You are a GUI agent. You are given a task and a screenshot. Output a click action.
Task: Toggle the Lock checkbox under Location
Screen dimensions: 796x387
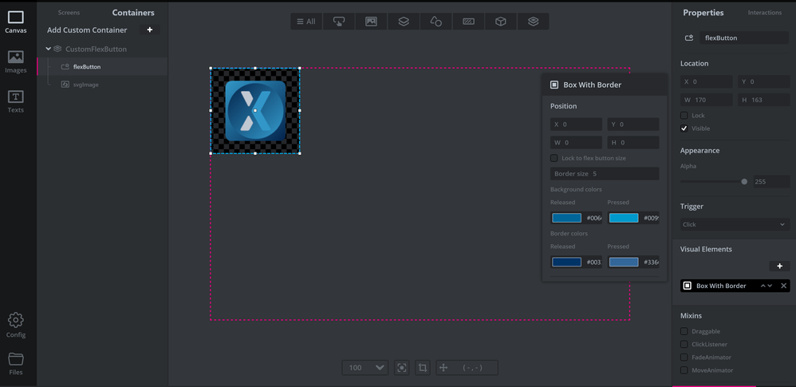point(684,115)
